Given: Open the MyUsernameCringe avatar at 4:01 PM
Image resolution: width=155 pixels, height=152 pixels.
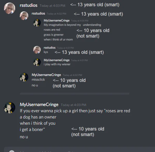Looking at the screenshot, I should [x=37, y=62].
